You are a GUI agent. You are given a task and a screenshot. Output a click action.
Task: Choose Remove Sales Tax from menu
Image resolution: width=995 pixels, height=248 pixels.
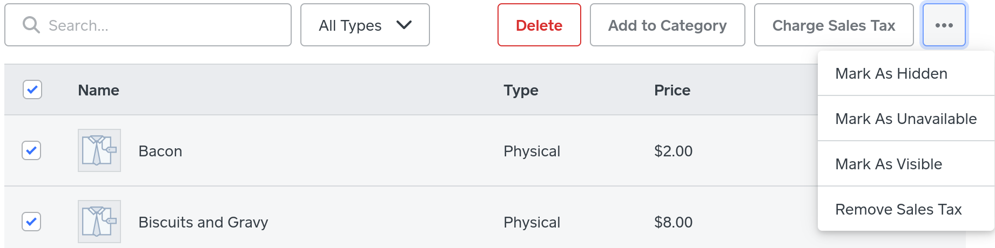click(898, 210)
